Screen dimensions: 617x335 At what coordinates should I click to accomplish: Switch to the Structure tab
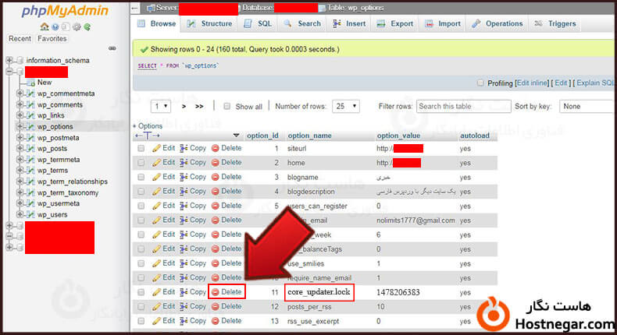point(211,24)
